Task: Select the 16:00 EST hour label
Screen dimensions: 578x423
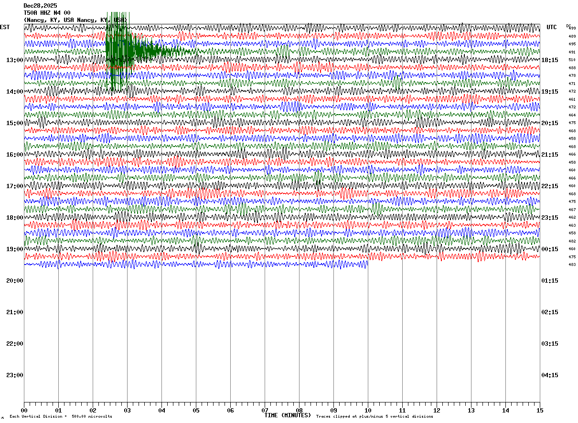Action: 15,155
